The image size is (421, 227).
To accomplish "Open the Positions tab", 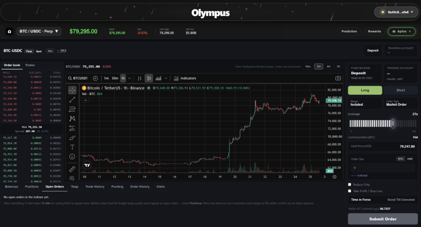I will pos(32,186).
